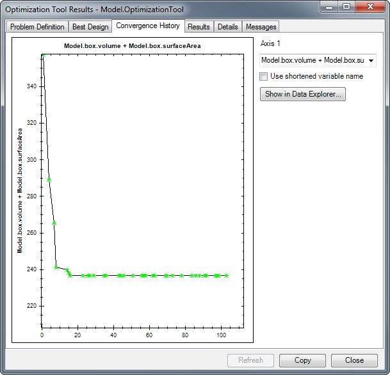Viewport: 390px width, 375px height.
Task: Expand the Axis 1 variable dropdown
Action: pos(371,60)
